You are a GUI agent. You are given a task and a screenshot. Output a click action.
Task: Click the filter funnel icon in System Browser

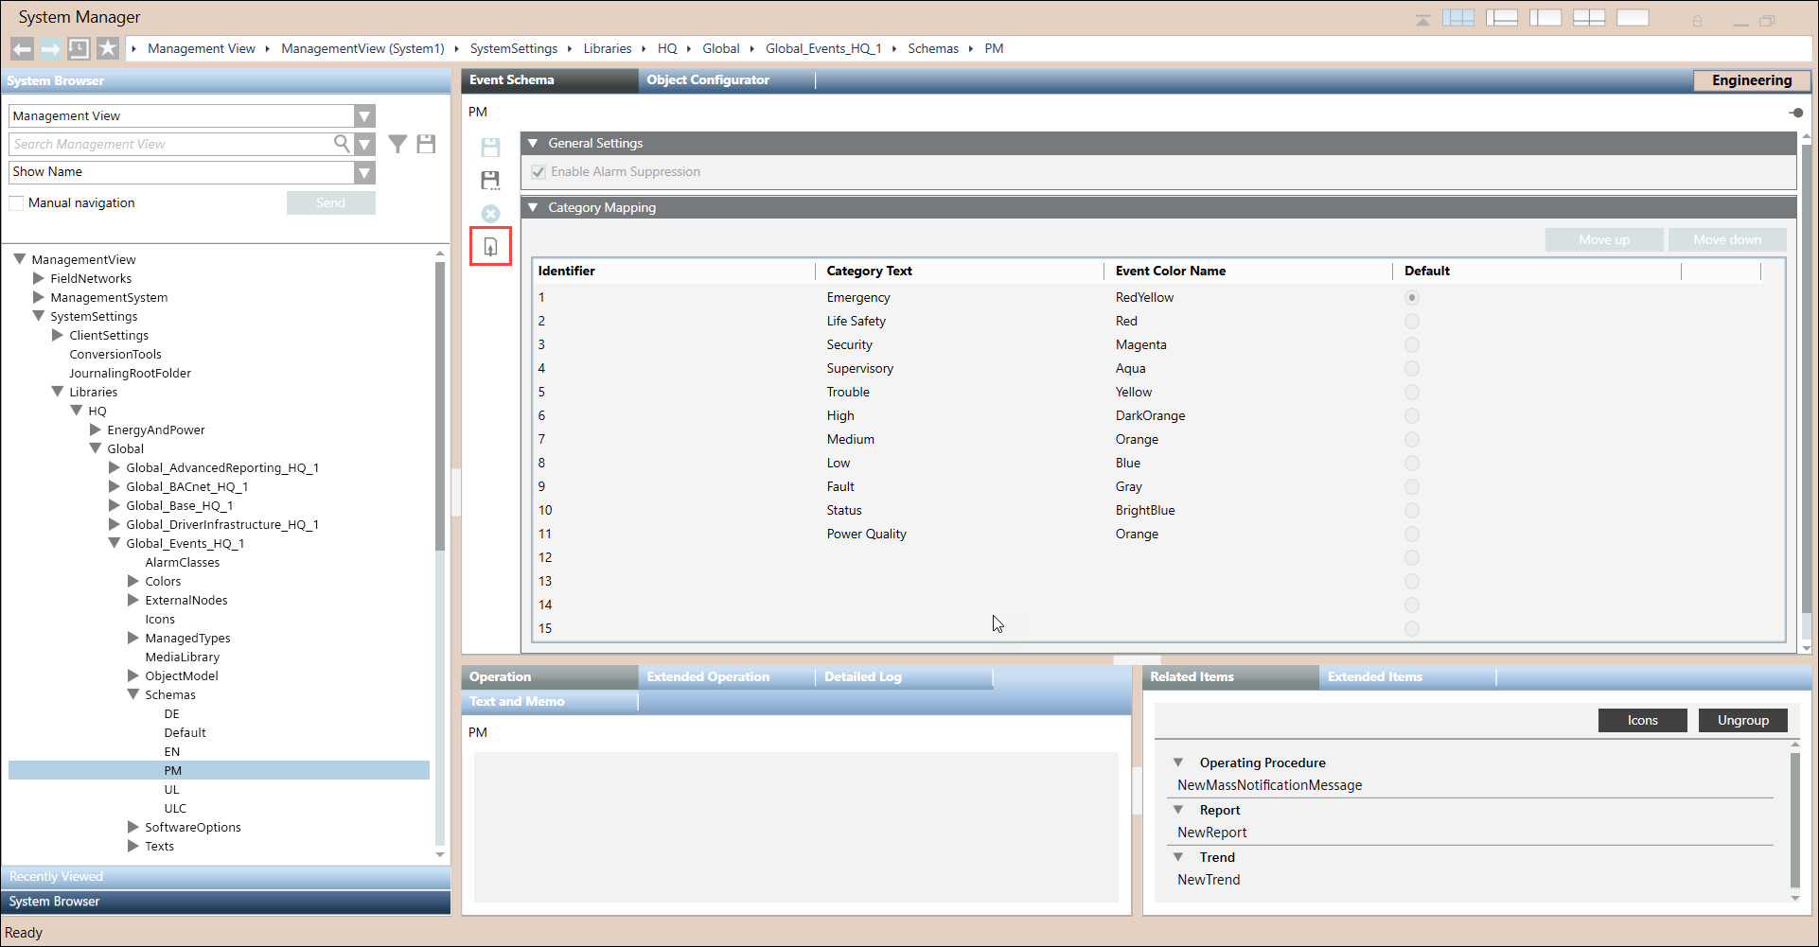tap(397, 144)
